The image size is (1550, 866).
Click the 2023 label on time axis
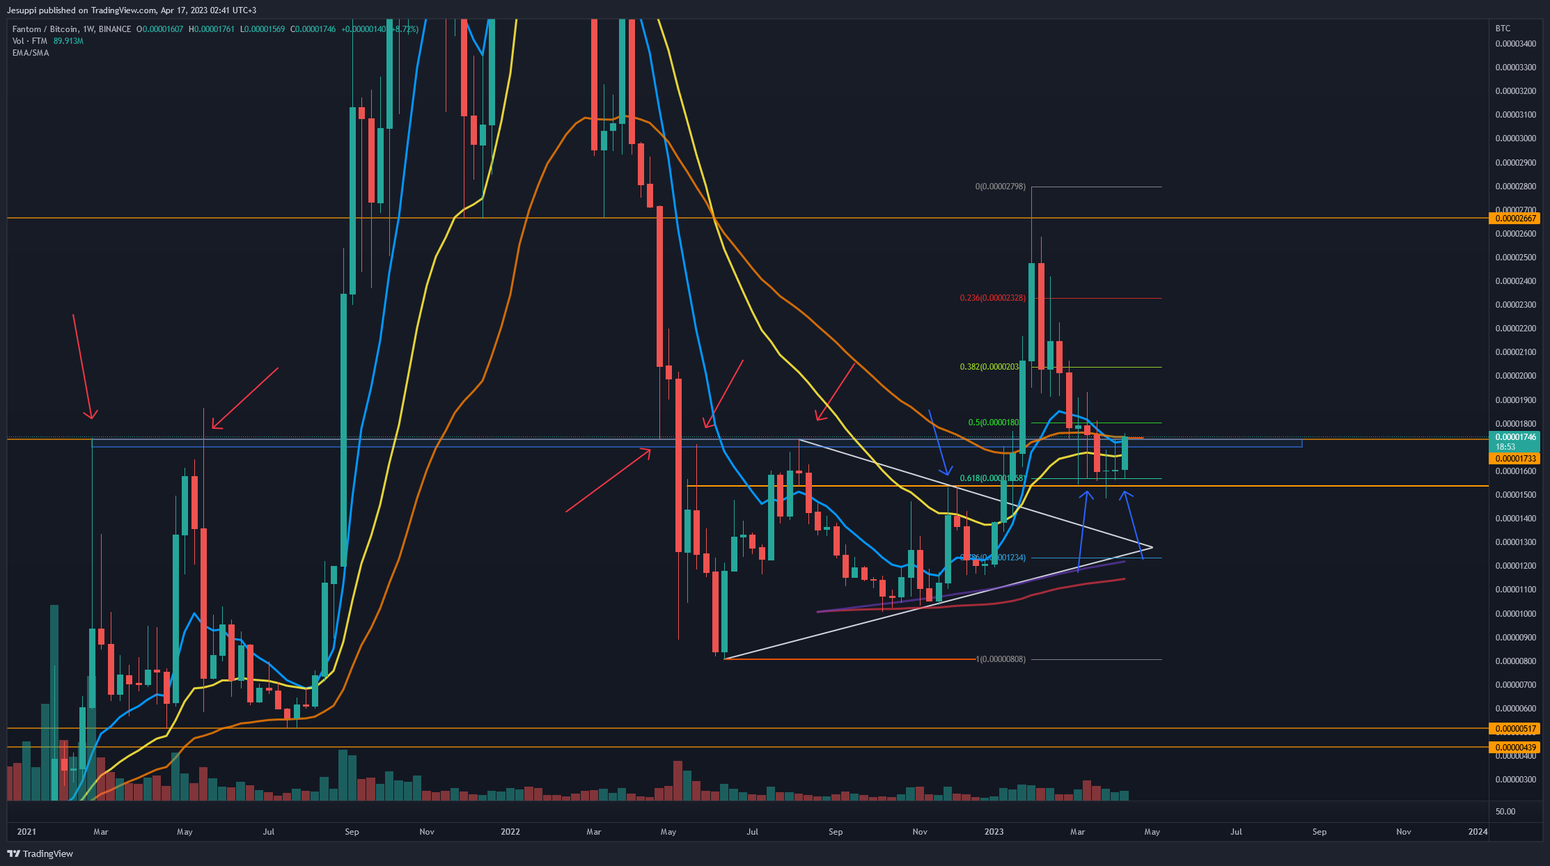pos(994,832)
